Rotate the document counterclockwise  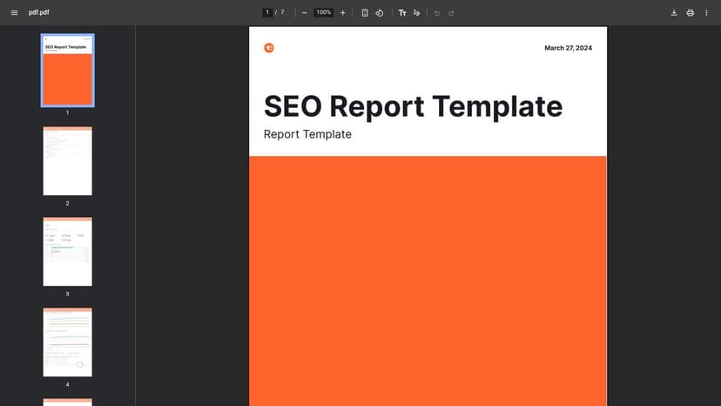(x=380, y=13)
